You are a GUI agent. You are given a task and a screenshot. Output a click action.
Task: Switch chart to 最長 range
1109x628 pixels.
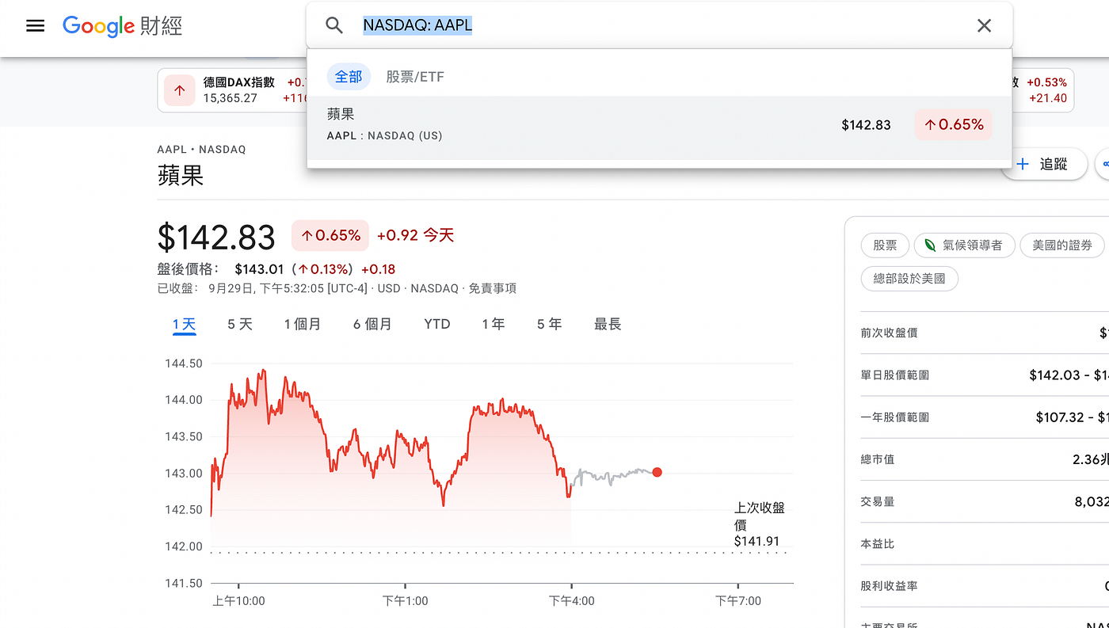click(x=608, y=324)
